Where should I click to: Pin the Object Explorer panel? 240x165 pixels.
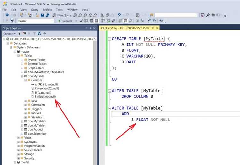pos(90,28)
